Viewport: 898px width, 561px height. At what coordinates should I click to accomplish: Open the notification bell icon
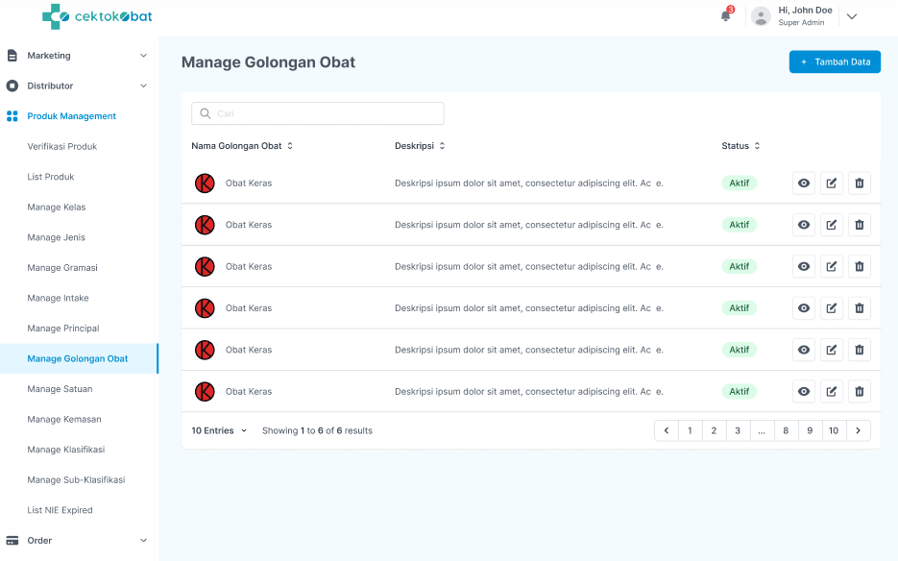click(725, 16)
